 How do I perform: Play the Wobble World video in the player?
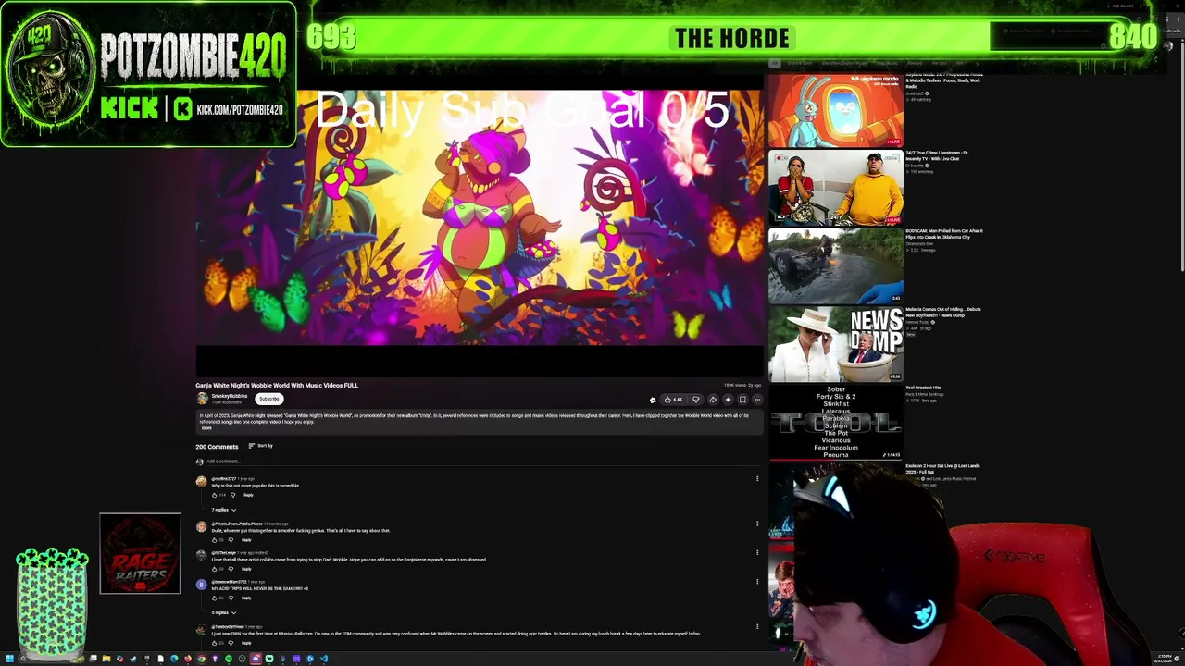[x=480, y=218]
